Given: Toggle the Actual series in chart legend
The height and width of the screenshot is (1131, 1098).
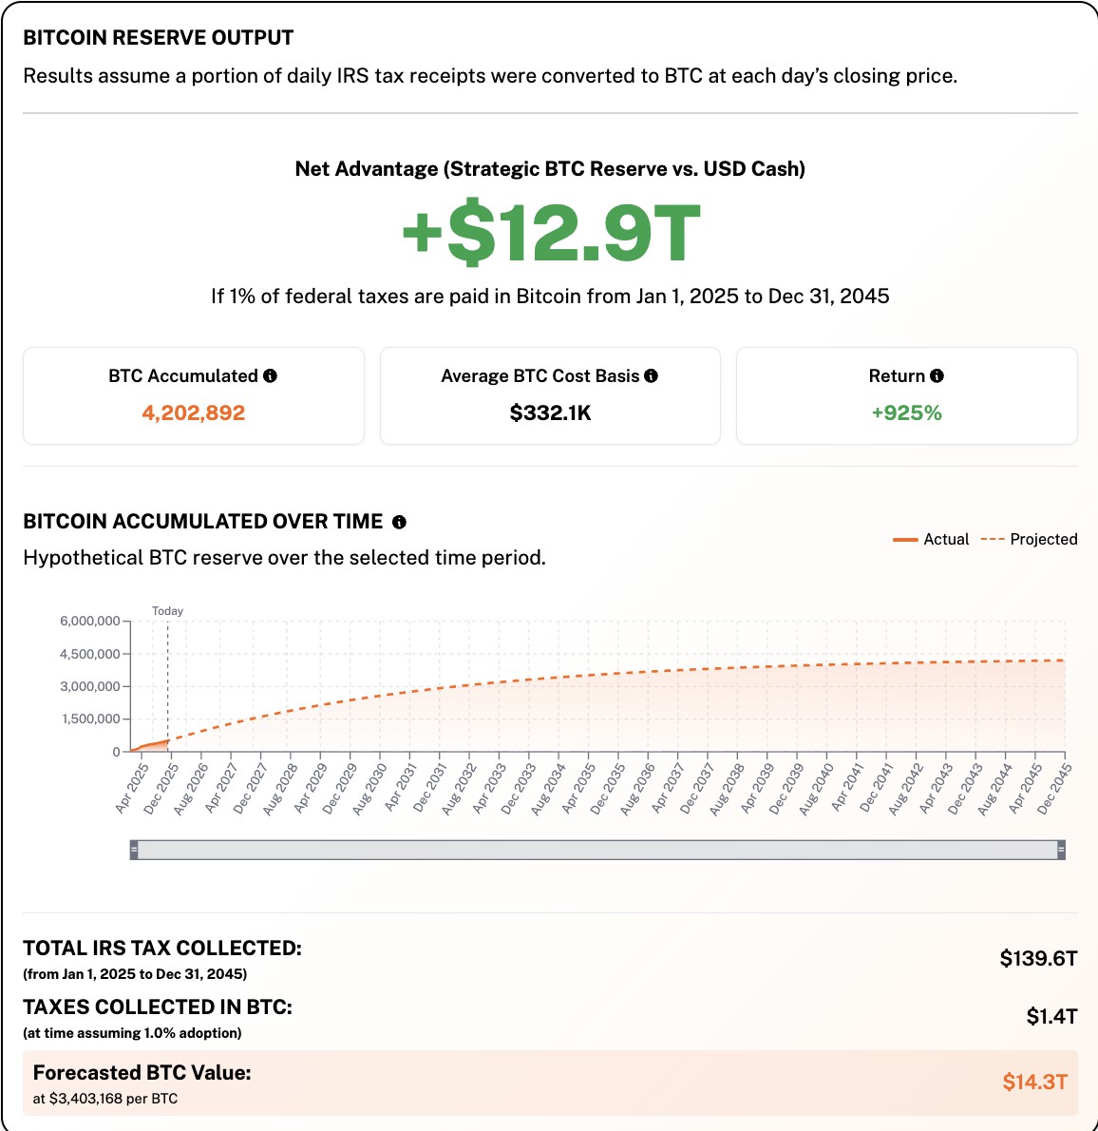Looking at the screenshot, I should 931,540.
